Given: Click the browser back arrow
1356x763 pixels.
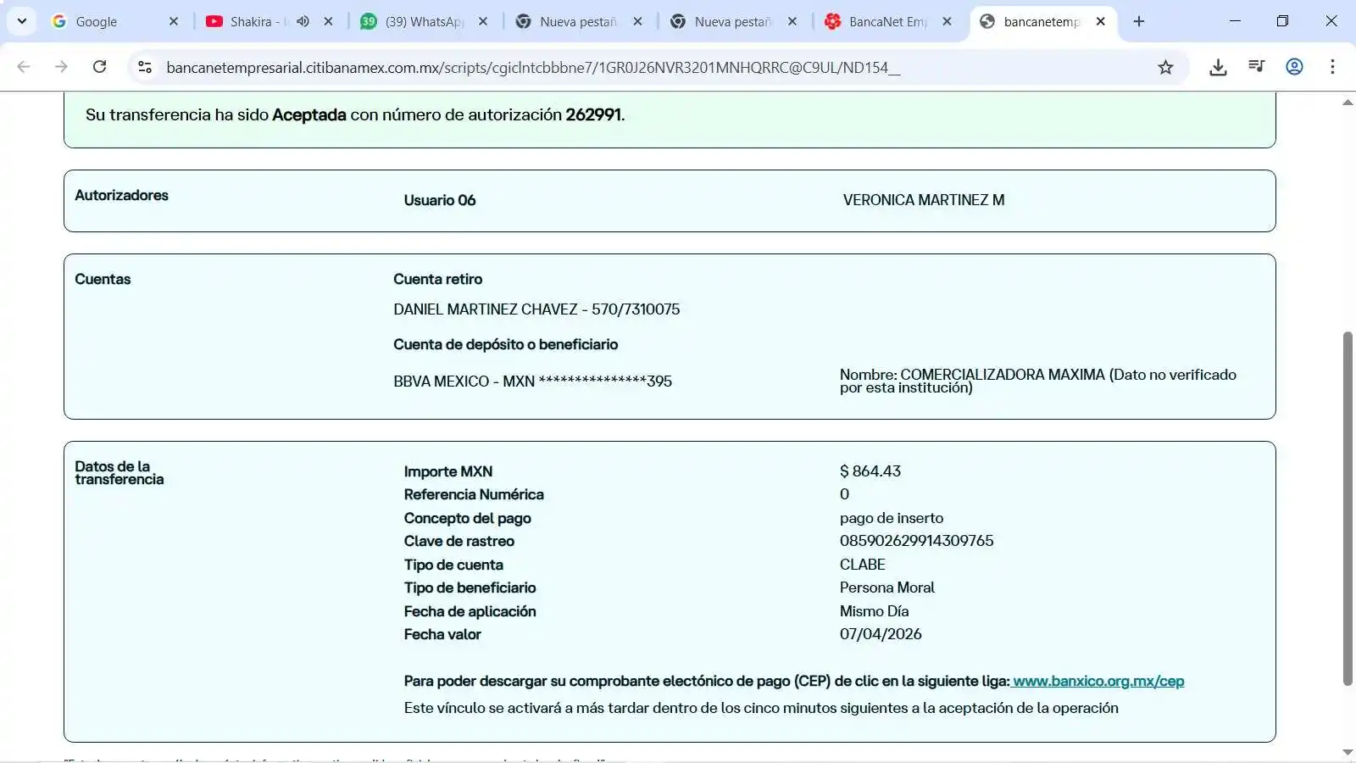Looking at the screenshot, I should [24, 67].
